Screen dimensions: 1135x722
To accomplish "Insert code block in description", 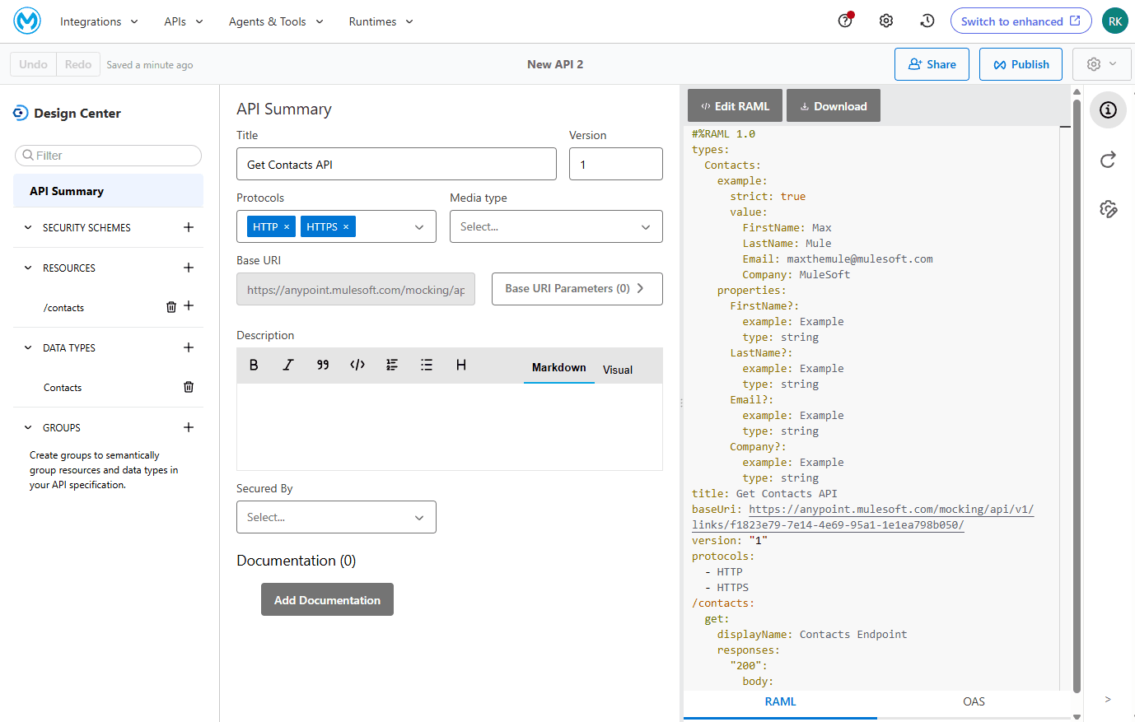I will tap(357, 365).
